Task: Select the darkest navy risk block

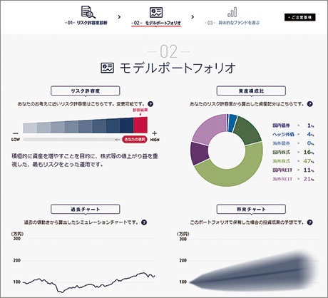Action: [127, 125]
